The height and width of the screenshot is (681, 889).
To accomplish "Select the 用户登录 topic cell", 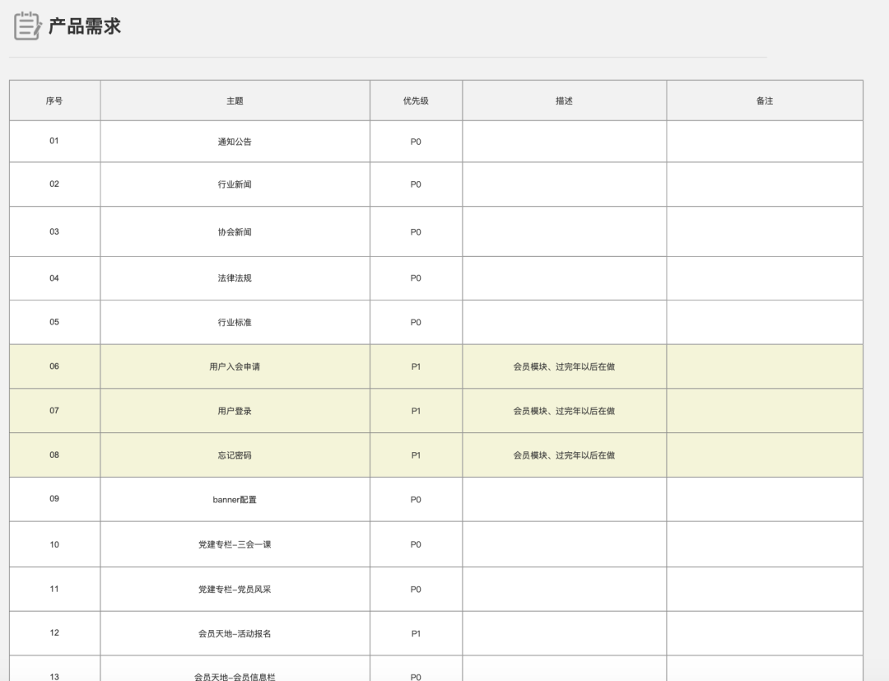I will (235, 411).
